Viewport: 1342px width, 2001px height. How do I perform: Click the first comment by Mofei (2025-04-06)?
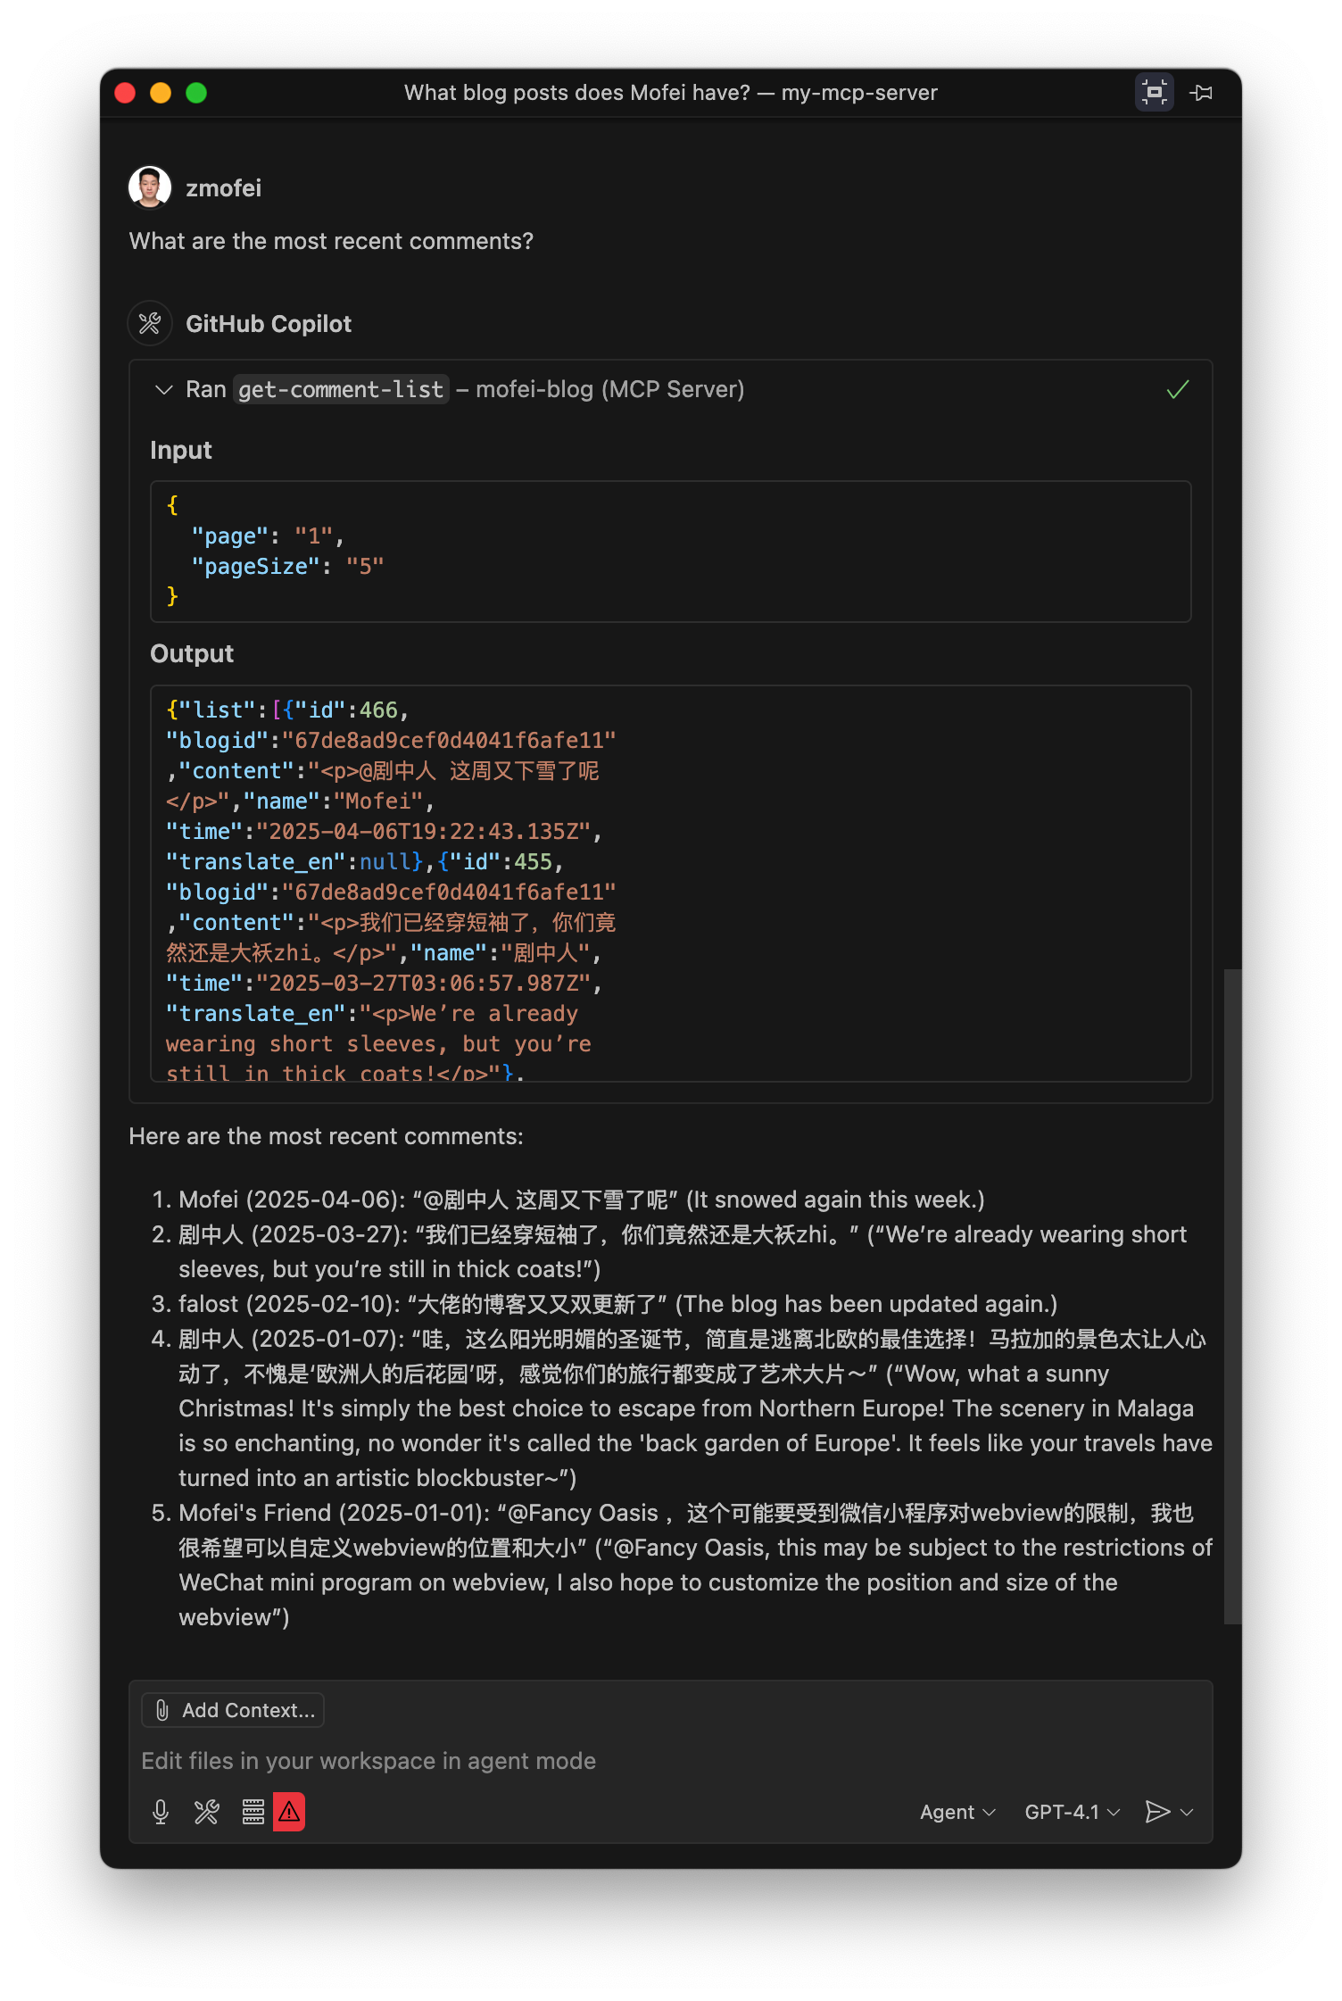[582, 1199]
